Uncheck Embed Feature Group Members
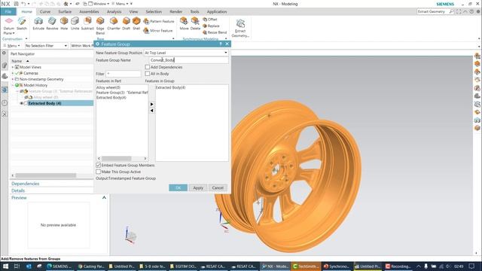 pos(99,165)
